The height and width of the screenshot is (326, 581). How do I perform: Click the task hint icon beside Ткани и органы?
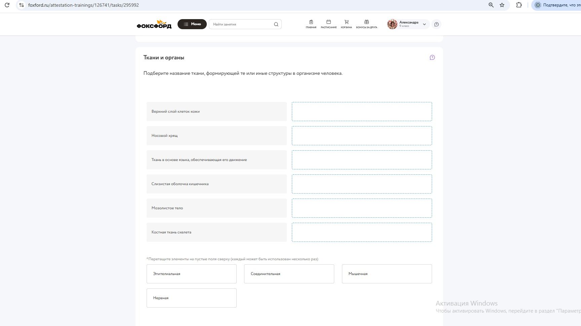(x=432, y=57)
